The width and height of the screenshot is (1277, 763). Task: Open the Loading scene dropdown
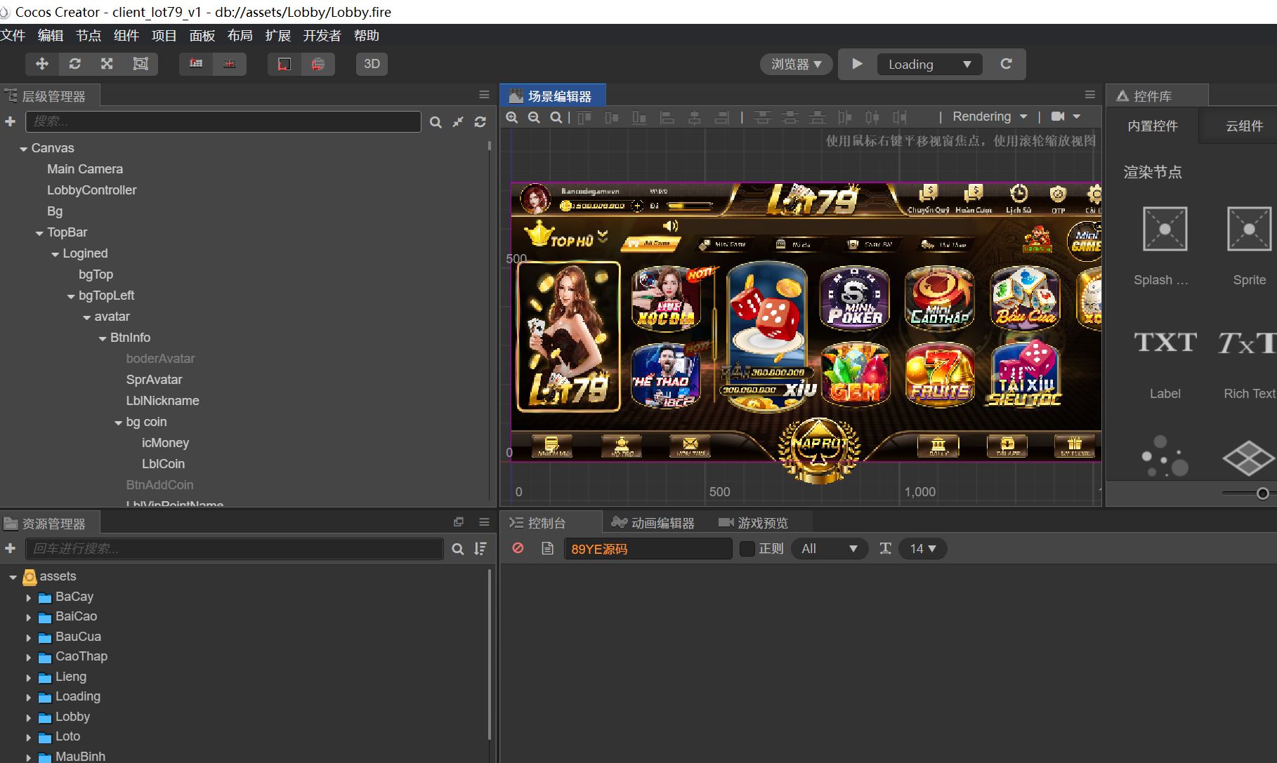click(929, 64)
